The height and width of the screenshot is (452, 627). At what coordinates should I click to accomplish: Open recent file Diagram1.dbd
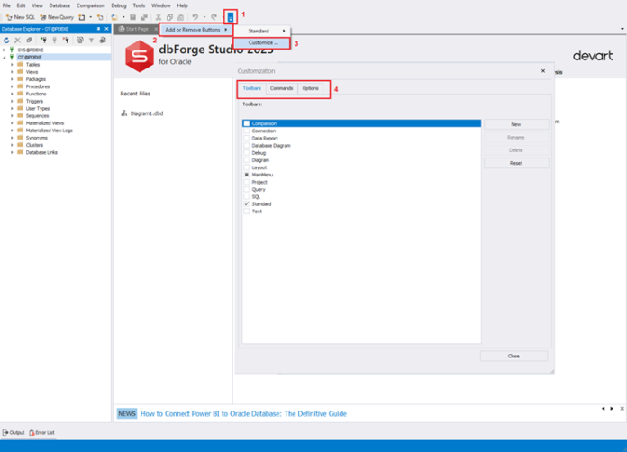[147, 113]
